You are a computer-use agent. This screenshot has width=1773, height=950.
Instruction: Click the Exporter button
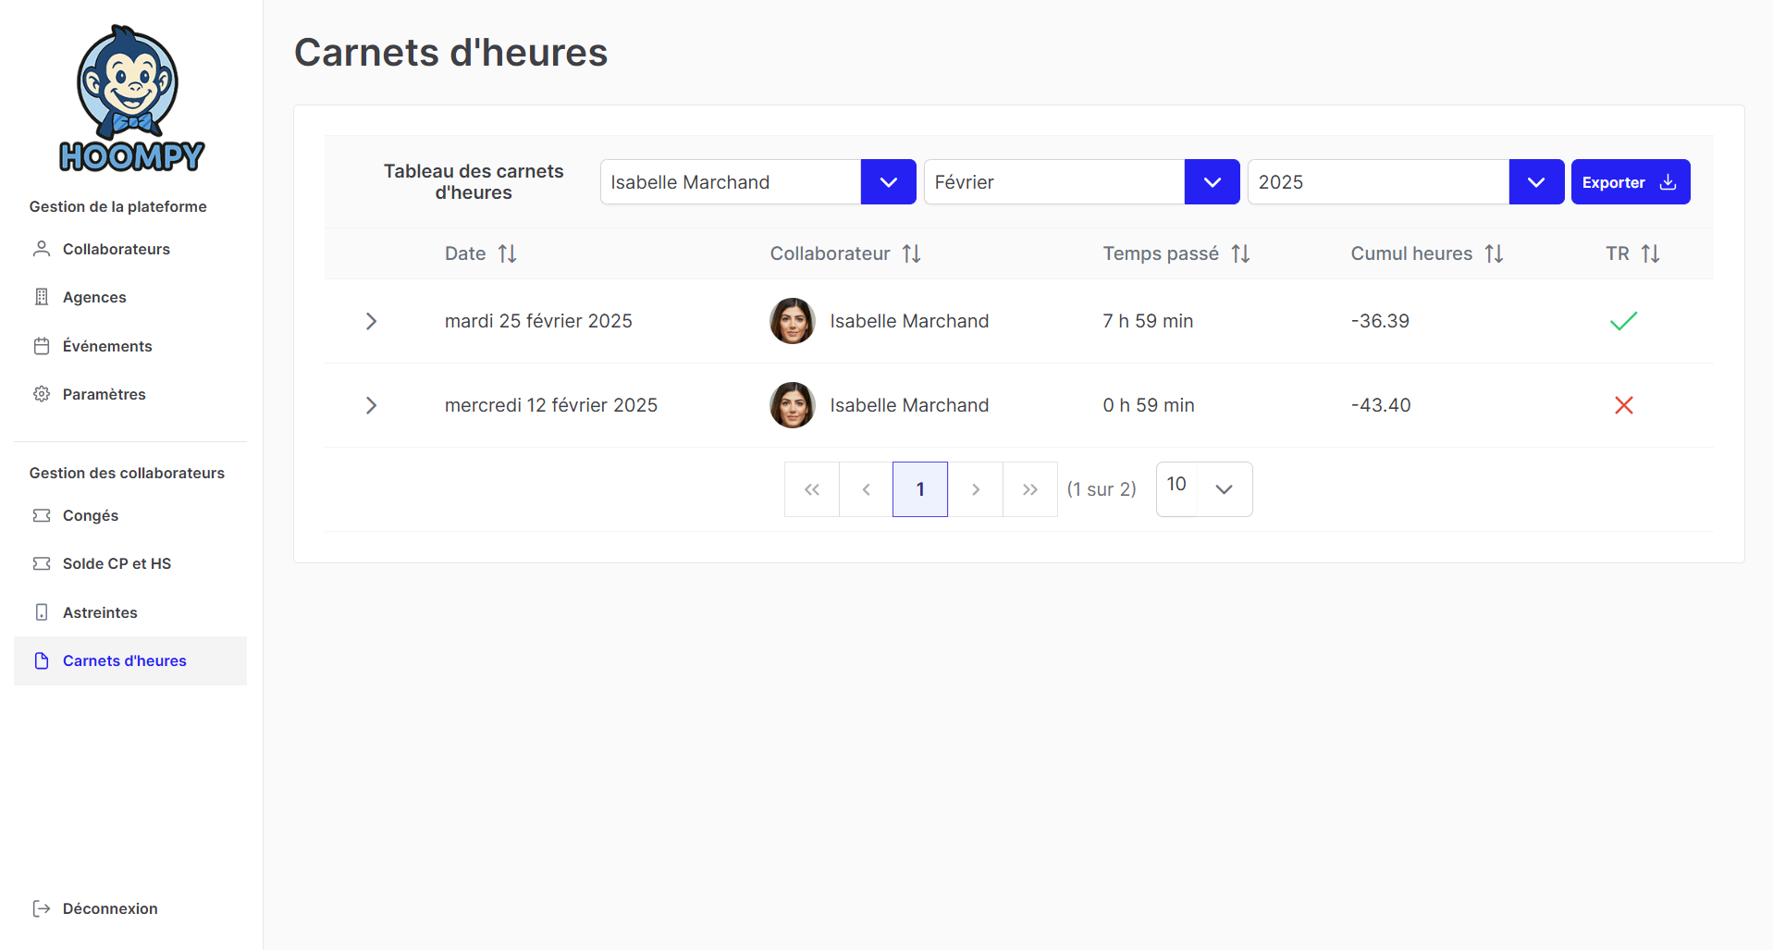1630,182
